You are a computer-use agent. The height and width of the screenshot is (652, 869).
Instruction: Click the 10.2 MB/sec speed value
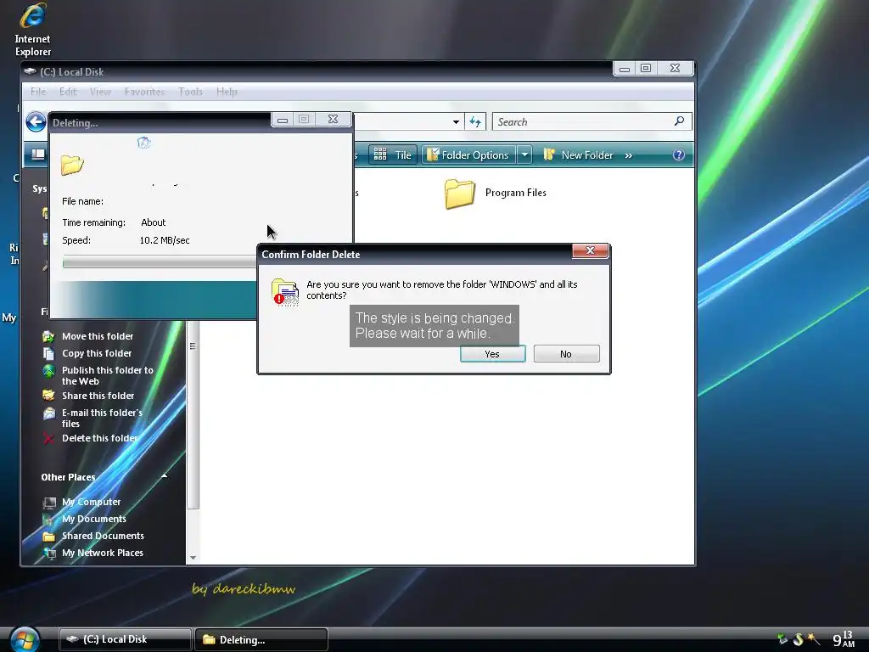[165, 240]
